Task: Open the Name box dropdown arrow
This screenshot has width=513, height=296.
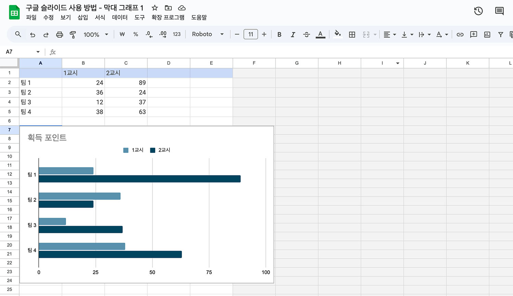Action: tap(38, 52)
